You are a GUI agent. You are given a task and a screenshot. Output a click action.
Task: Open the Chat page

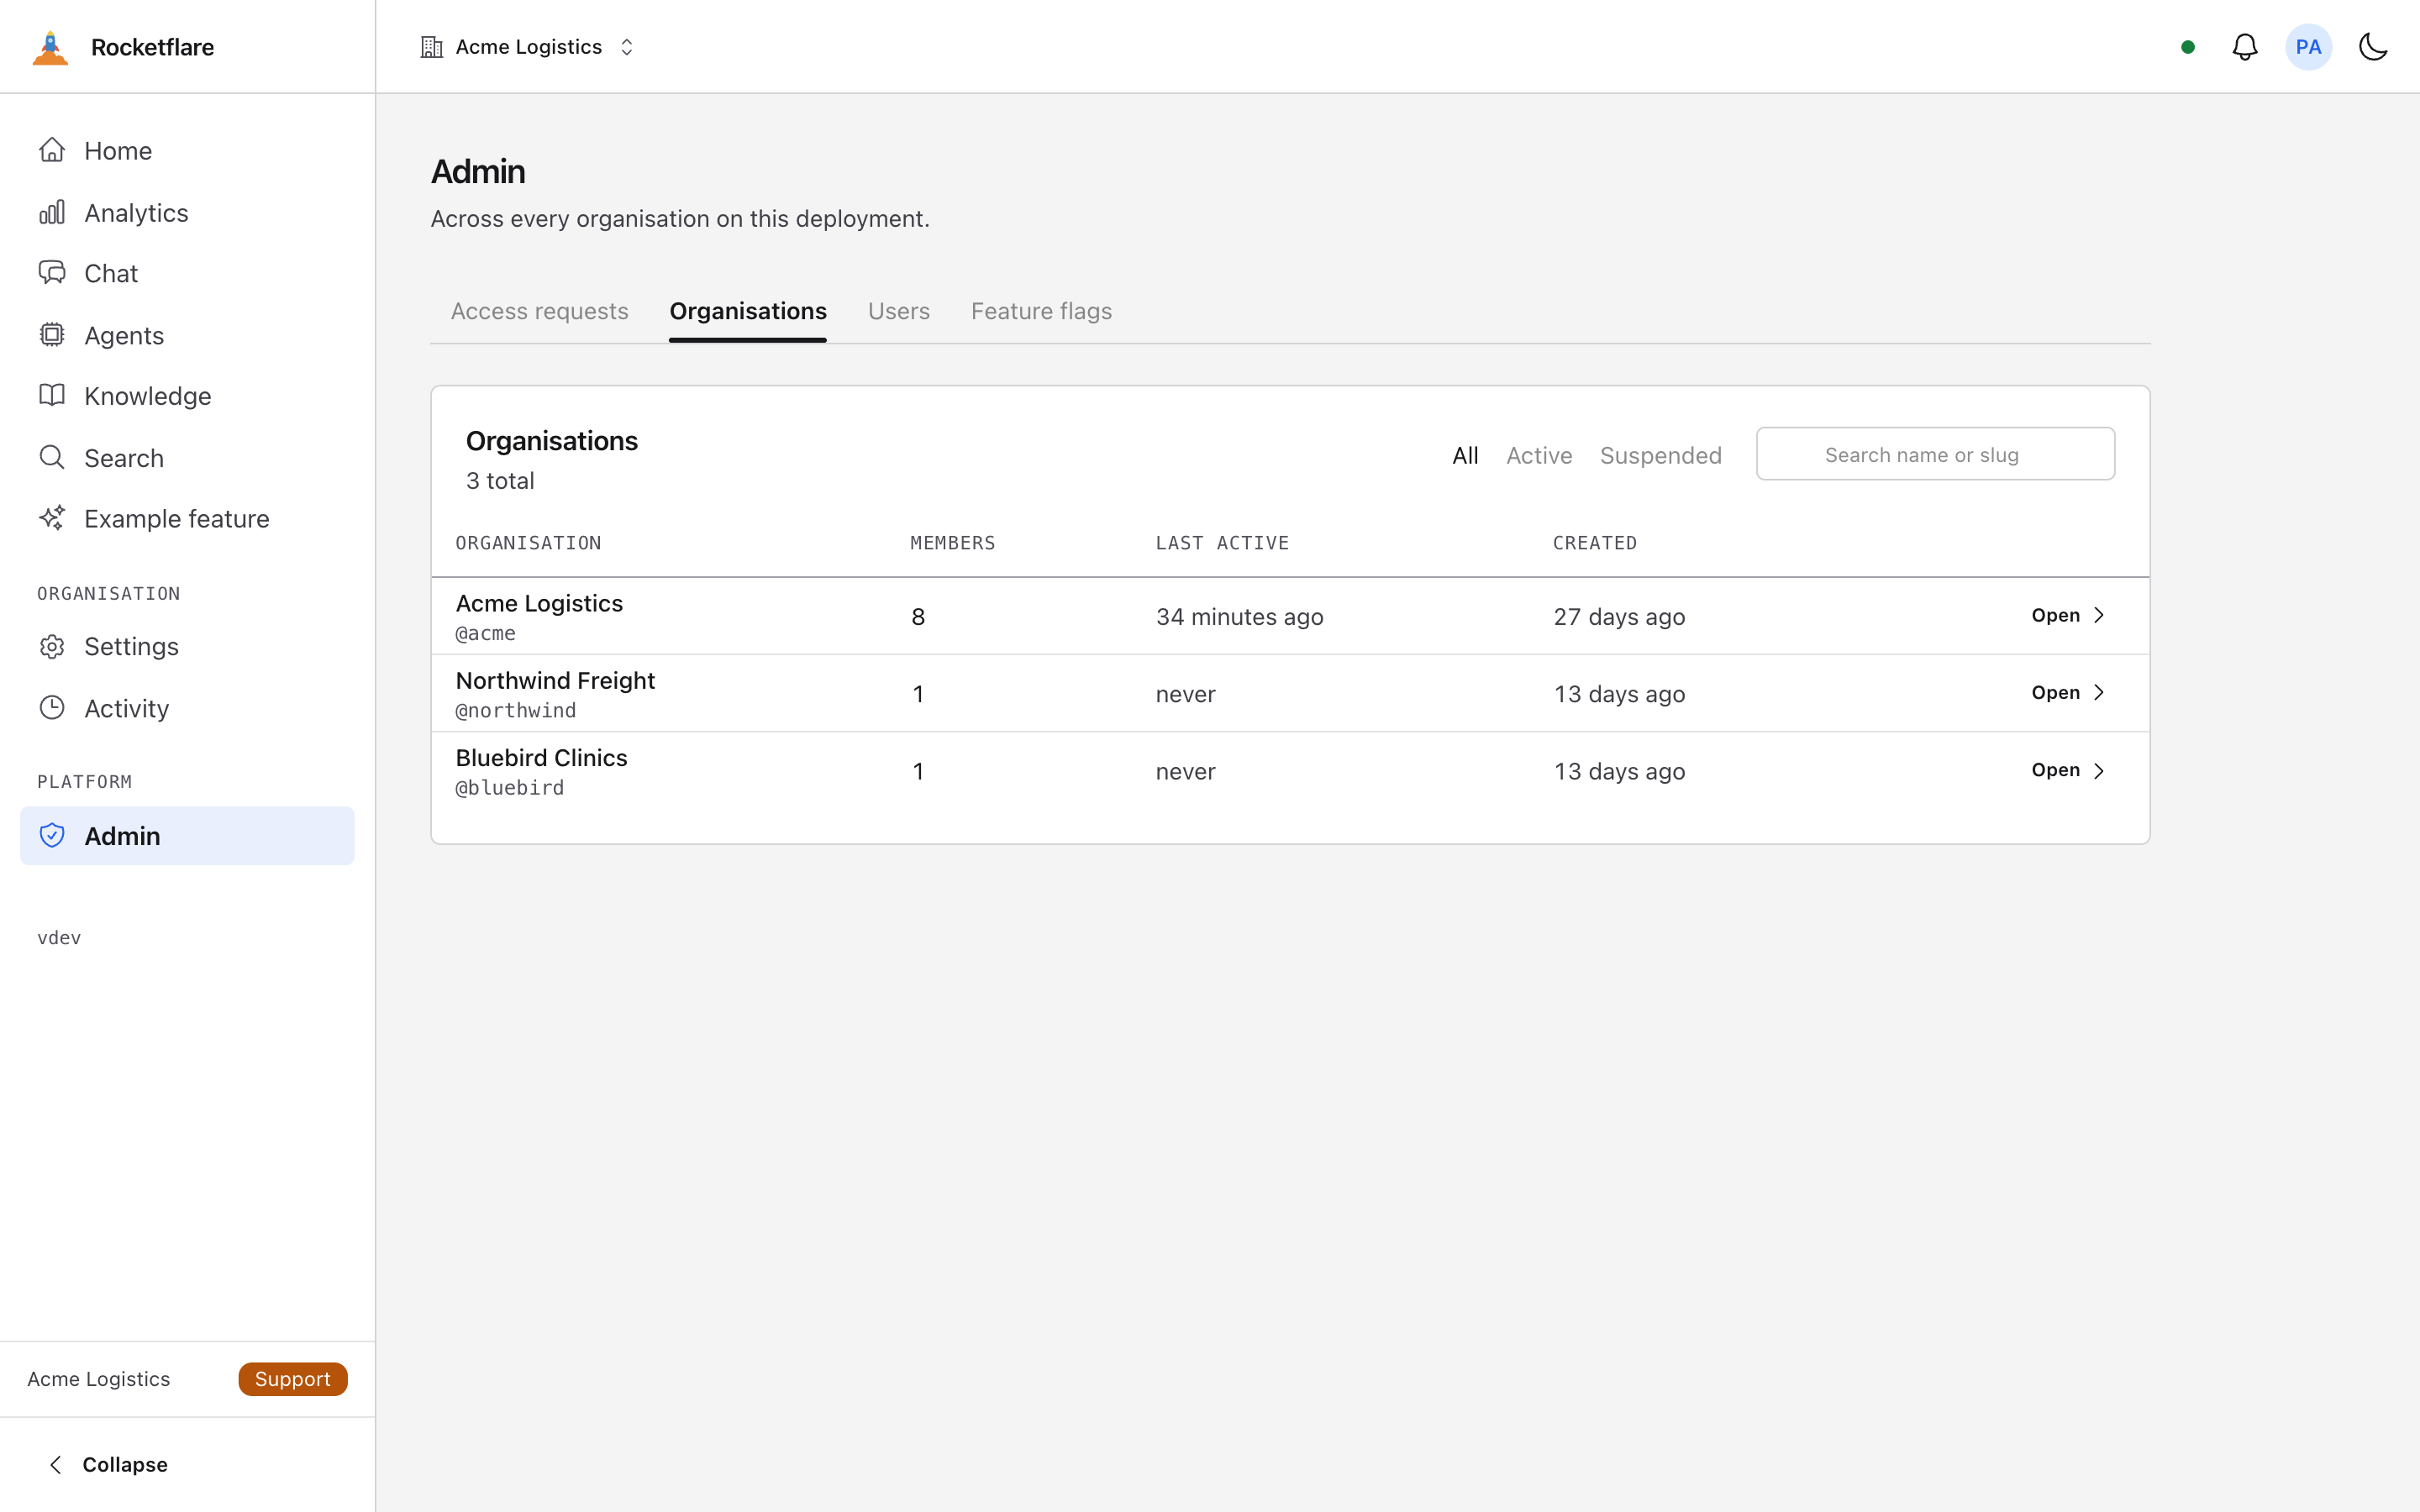[187, 273]
